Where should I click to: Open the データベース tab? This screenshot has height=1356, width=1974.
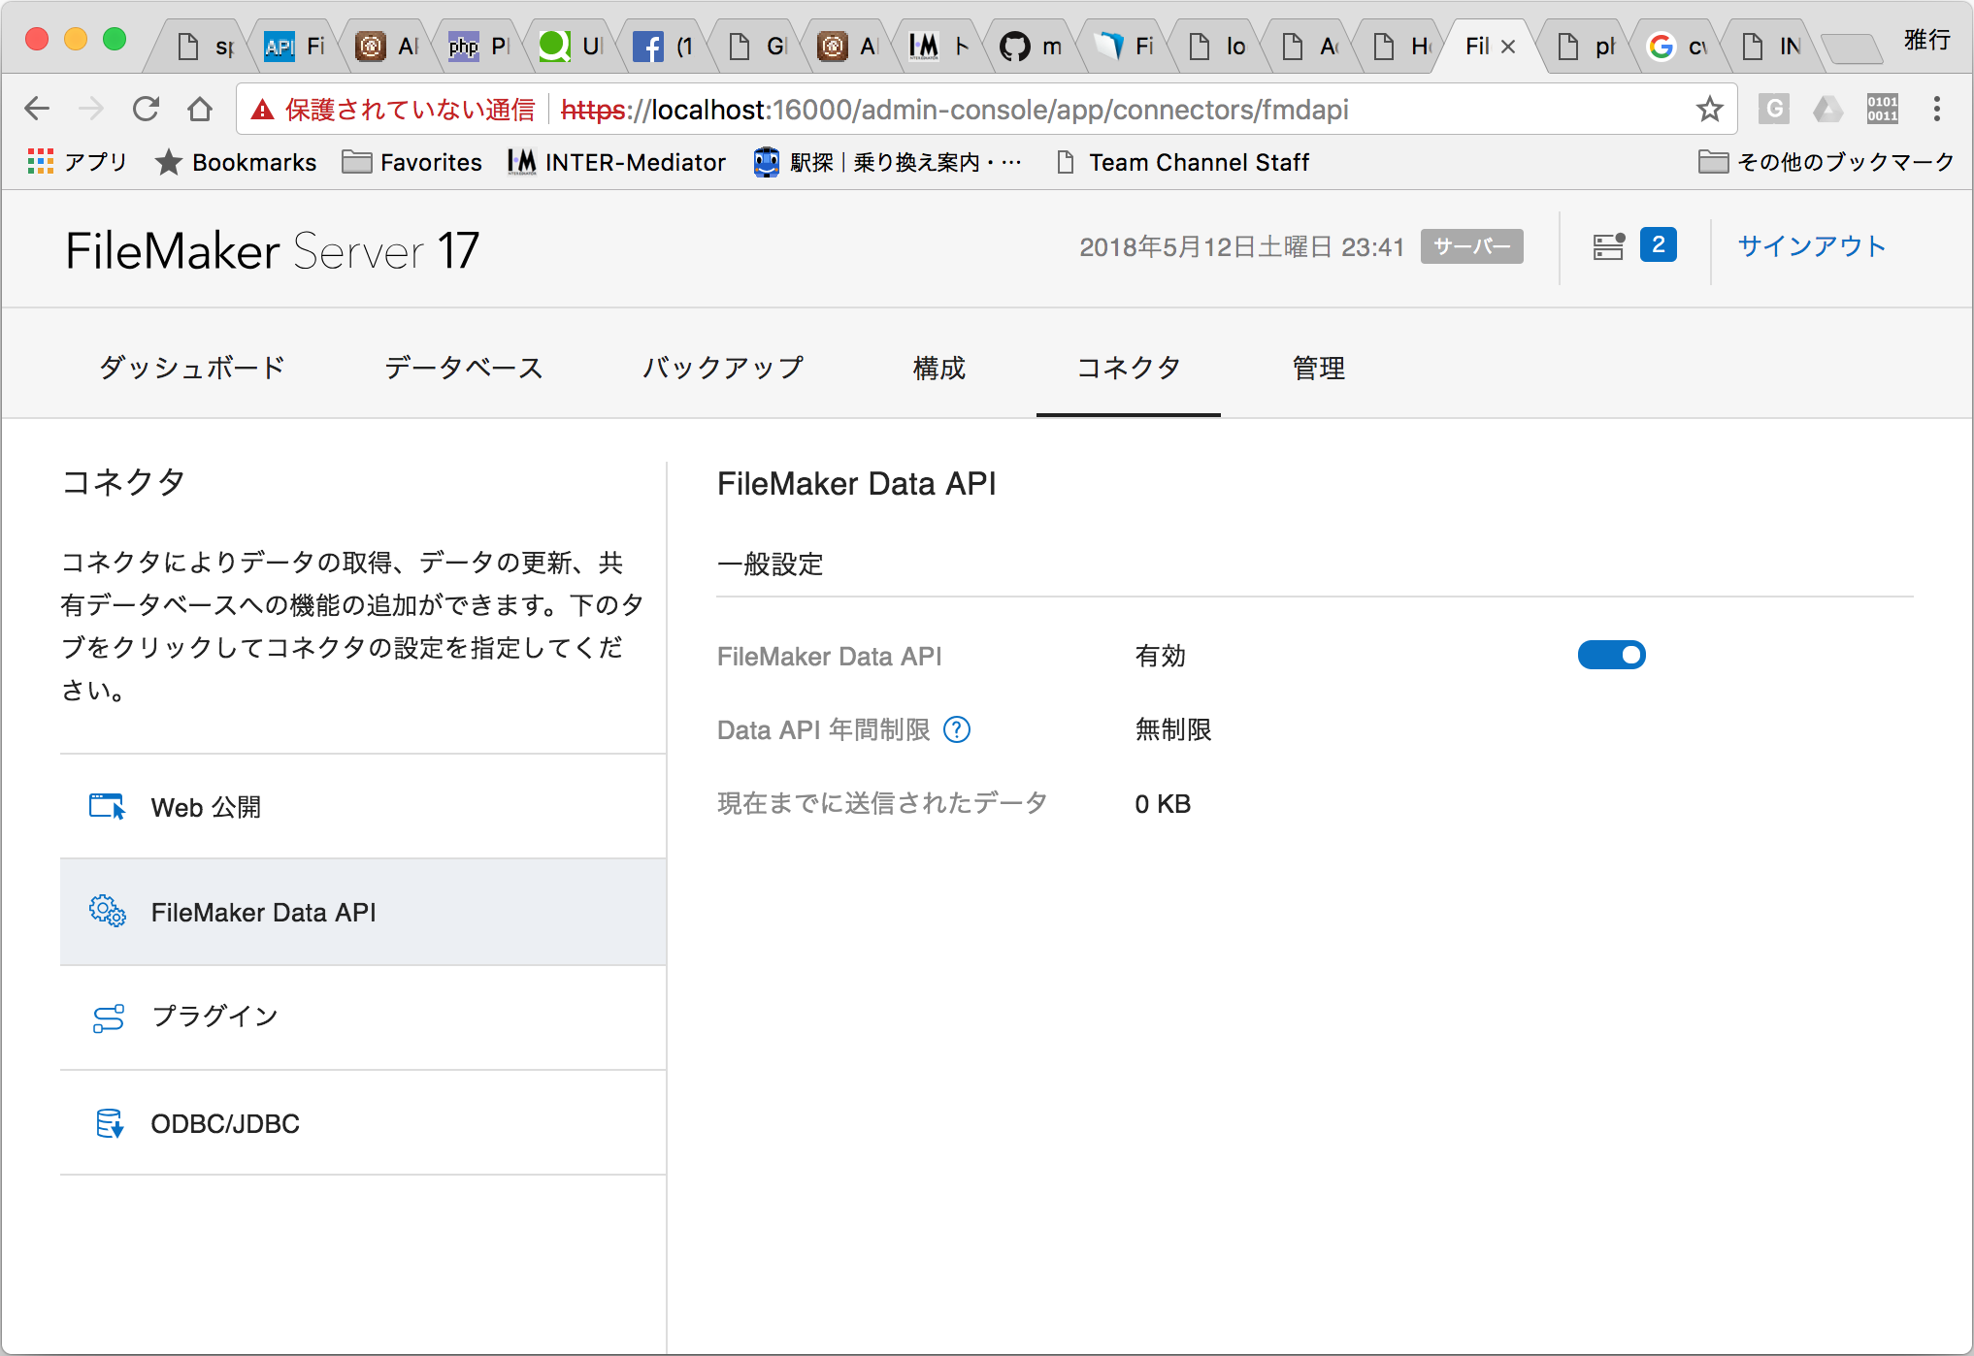point(464,368)
